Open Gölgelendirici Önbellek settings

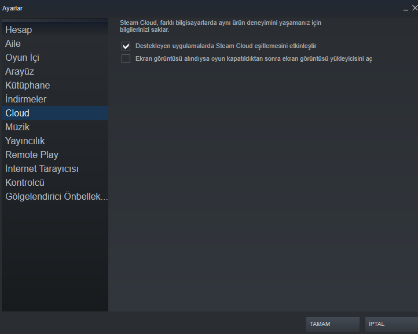click(55, 196)
